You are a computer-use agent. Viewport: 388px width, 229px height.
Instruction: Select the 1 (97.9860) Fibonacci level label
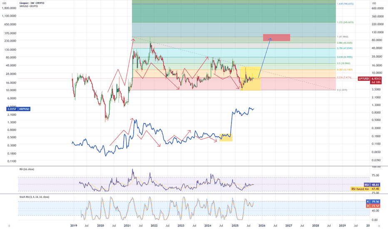tap(343, 37)
